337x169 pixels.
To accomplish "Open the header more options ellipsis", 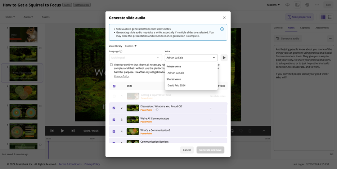I will (317, 5).
